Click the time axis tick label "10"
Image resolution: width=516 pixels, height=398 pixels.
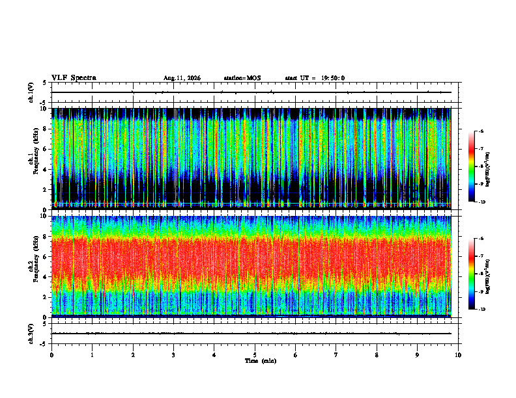(x=458, y=355)
